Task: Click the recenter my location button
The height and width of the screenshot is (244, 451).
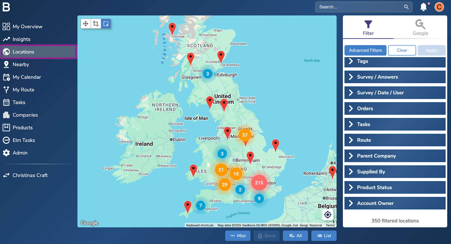Action: pos(328,215)
